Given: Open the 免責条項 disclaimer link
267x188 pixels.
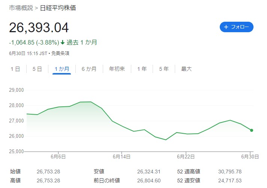Looking at the screenshot, I should [x=60, y=54].
